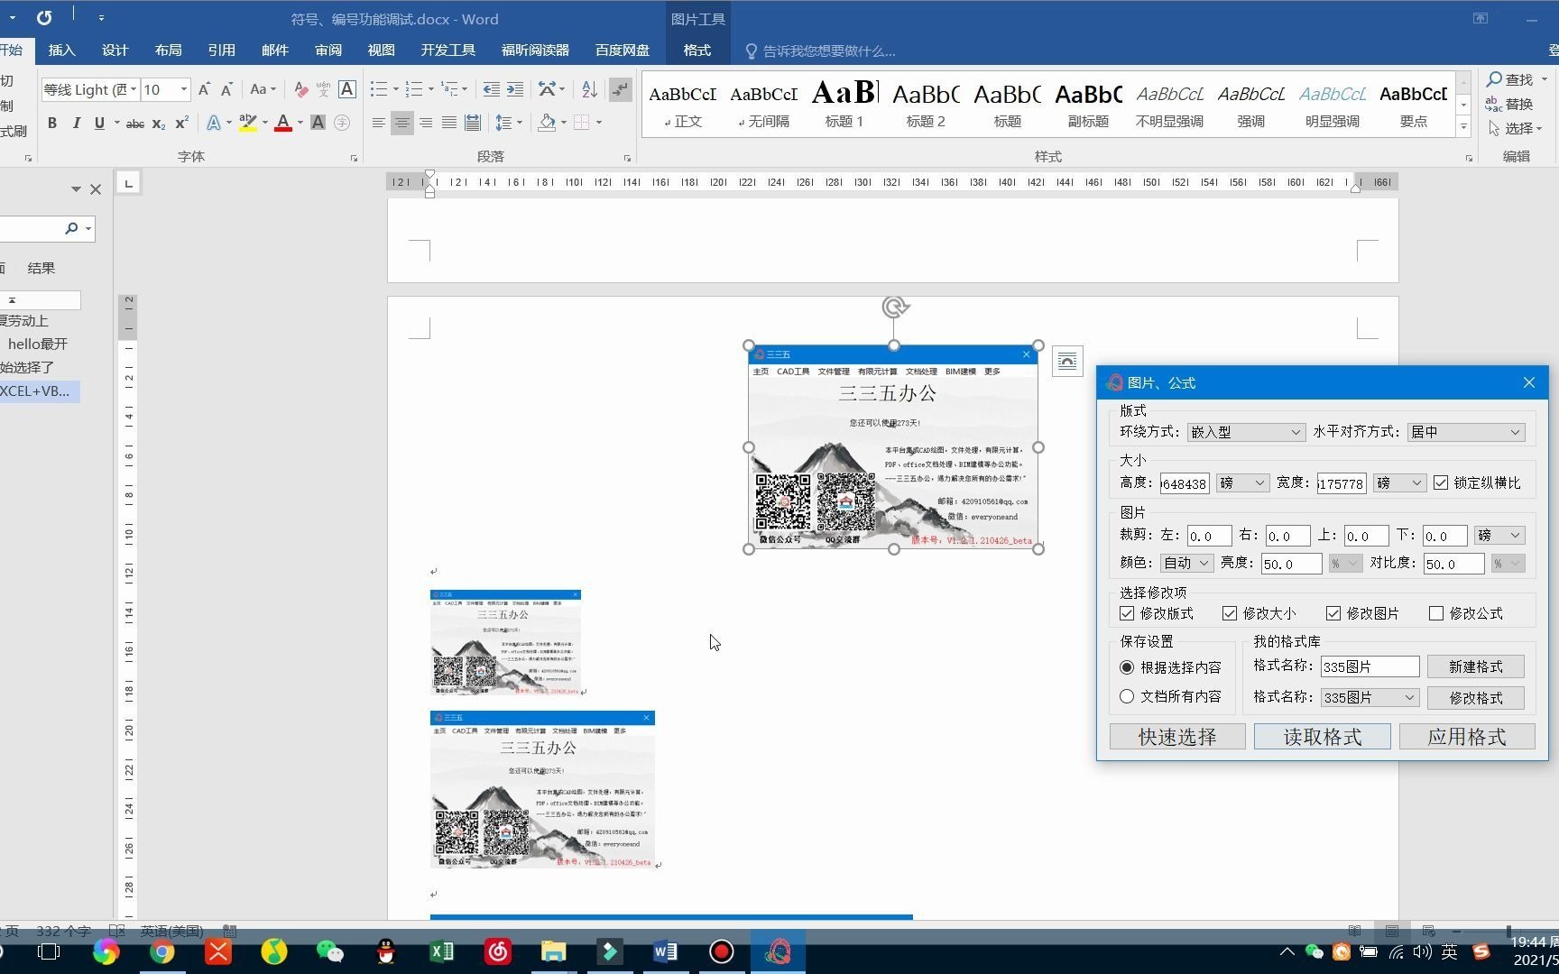Toggle 锁定纵横比 checkbox
Image resolution: width=1559 pixels, height=974 pixels.
point(1441,482)
